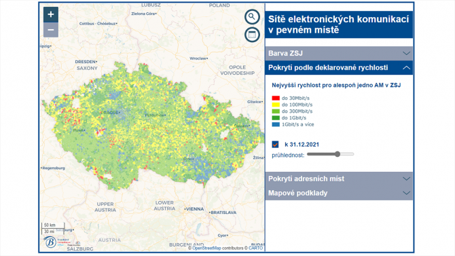The width and height of the screenshot is (455, 256).
Task: Open the CARTO attribution link
Action: [x=255, y=248]
